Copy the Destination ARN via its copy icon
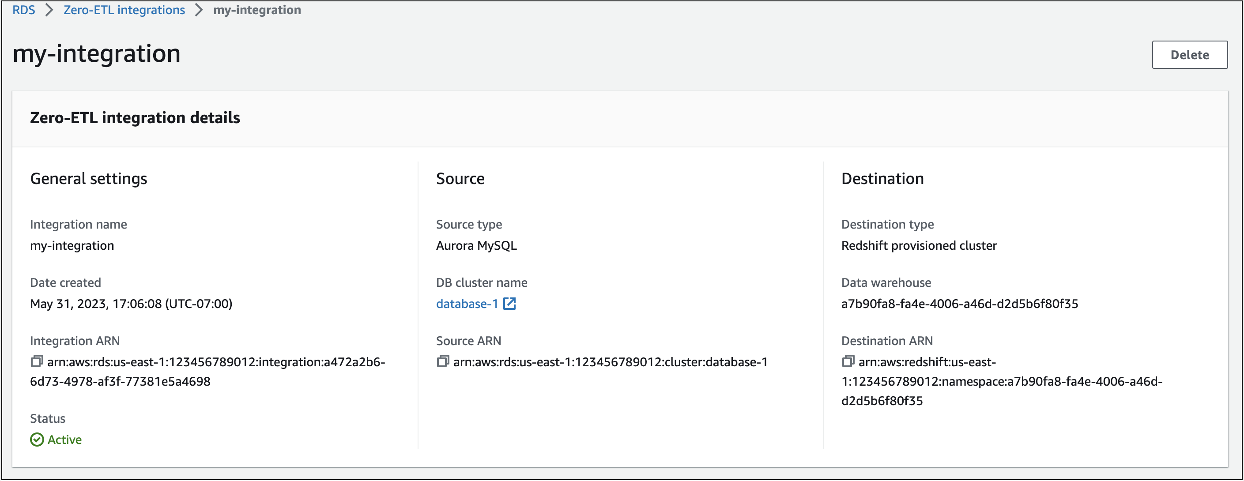Viewport: 1244px width, 481px height. (x=848, y=362)
